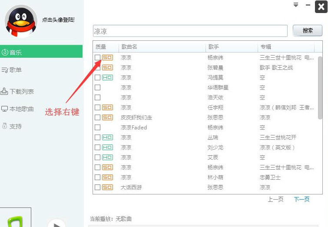
Task: Close the window with the X button
Action: [x=321, y=7]
